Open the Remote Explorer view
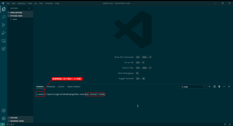The image size is (233, 126). point(3,41)
